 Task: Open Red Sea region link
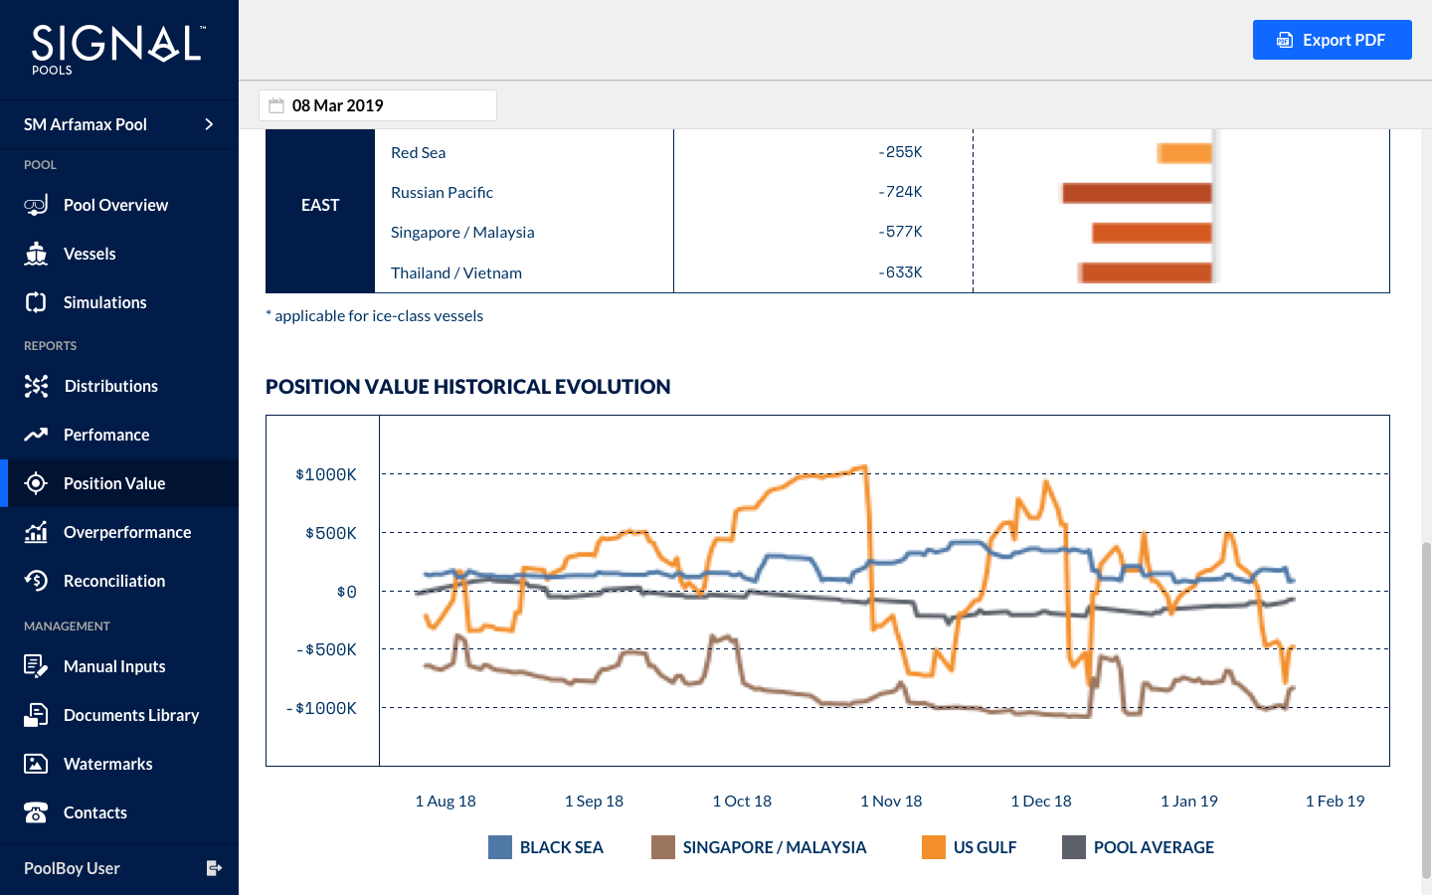[418, 152]
